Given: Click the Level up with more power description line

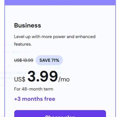Looking at the screenshot, I should click(x=55, y=37).
